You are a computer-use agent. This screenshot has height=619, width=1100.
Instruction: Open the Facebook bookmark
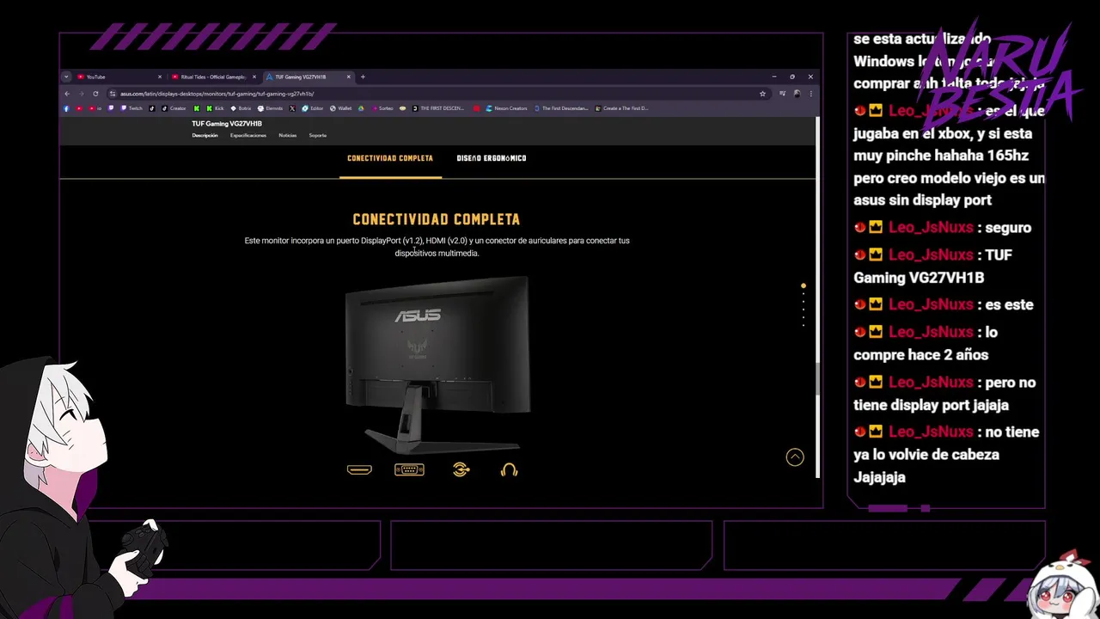66,108
